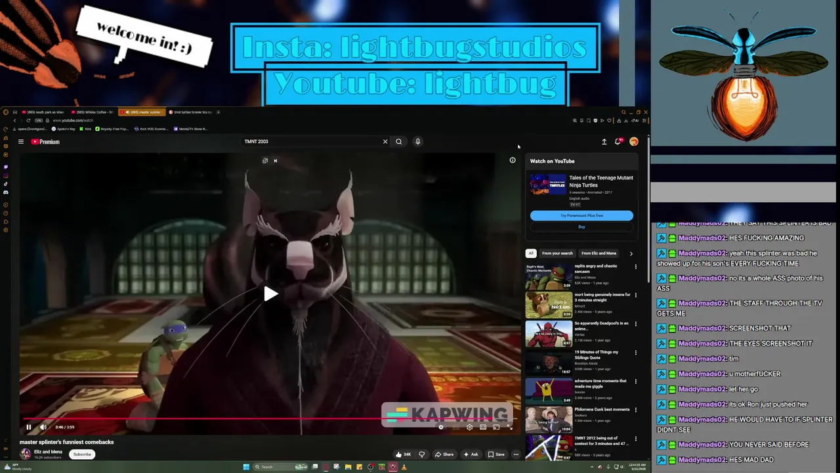Open options for Deadpool anime video

[635, 324]
